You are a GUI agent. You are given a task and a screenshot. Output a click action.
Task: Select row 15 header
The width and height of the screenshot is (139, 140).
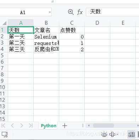pyautogui.click(x=4, y=119)
